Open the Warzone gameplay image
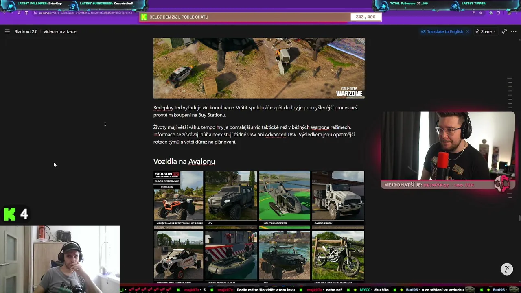This screenshot has width=521, height=293. click(x=259, y=68)
